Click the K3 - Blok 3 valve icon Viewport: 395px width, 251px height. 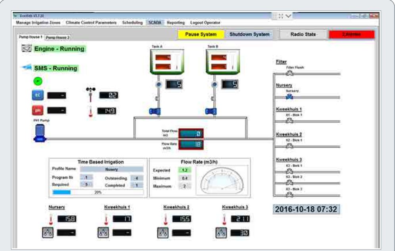click(x=290, y=195)
